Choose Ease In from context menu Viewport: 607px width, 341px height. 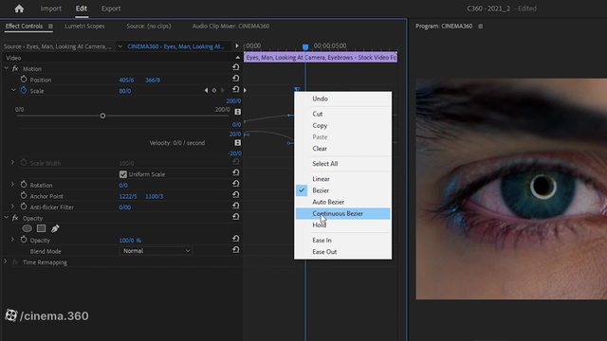[x=342, y=241]
